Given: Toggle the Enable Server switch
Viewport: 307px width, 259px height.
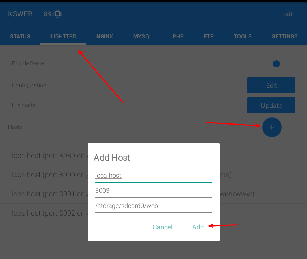Looking at the screenshot, I should click(271, 64).
